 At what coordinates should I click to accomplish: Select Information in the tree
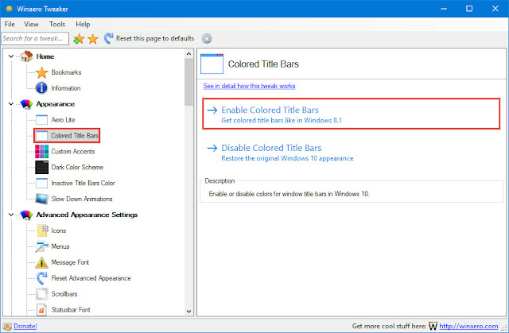pos(66,88)
